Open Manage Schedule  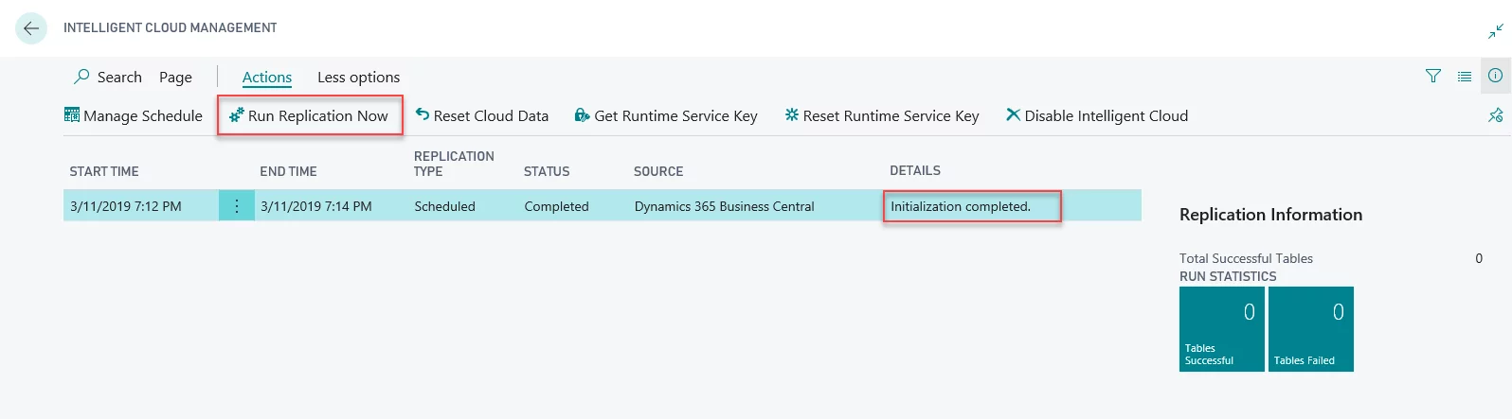[x=134, y=115]
